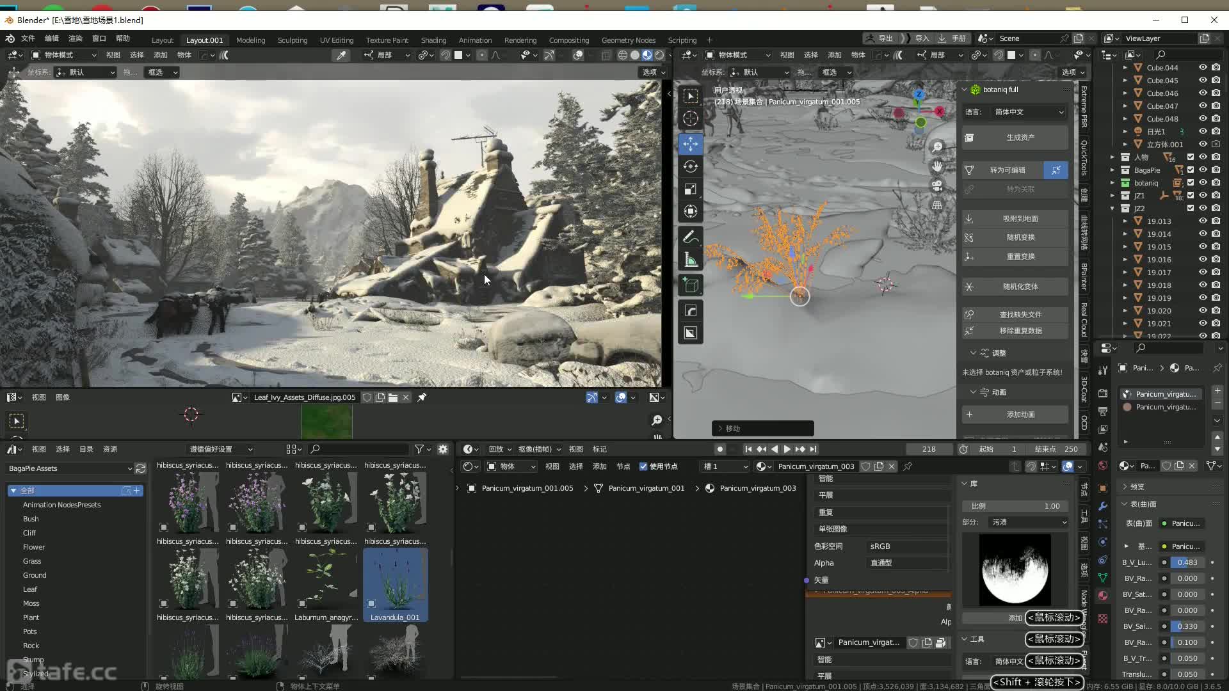Open the Render menu in the top bar

(76, 38)
